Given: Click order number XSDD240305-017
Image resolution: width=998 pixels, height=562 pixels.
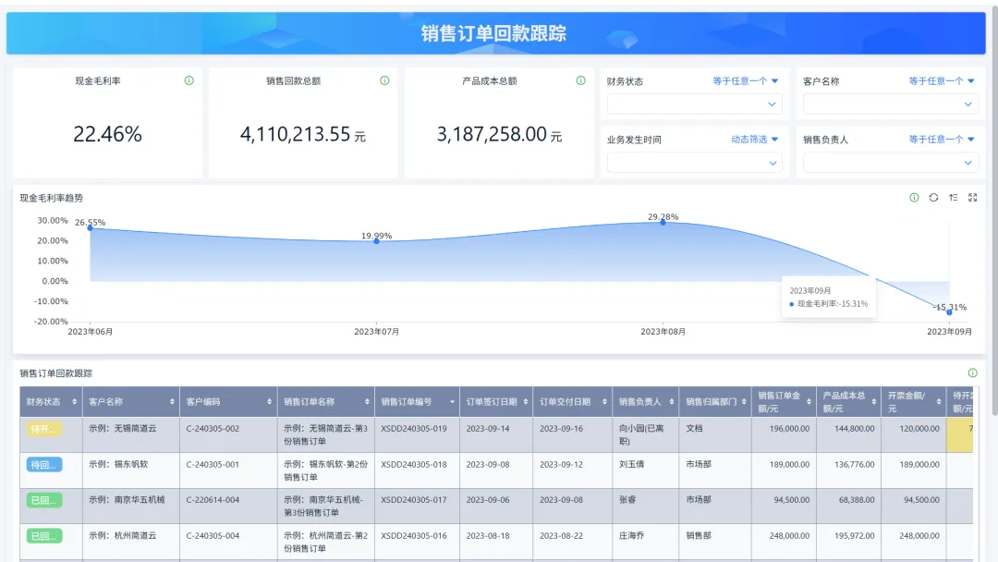Looking at the screenshot, I should tap(414, 500).
